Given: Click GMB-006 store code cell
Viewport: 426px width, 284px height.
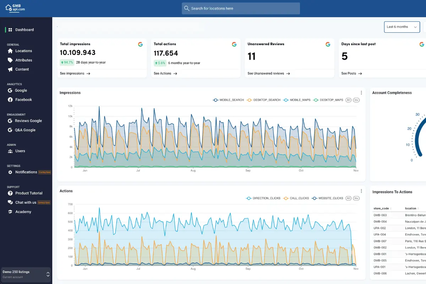Looking at the screenshot, I should click(x=380, y=273).
